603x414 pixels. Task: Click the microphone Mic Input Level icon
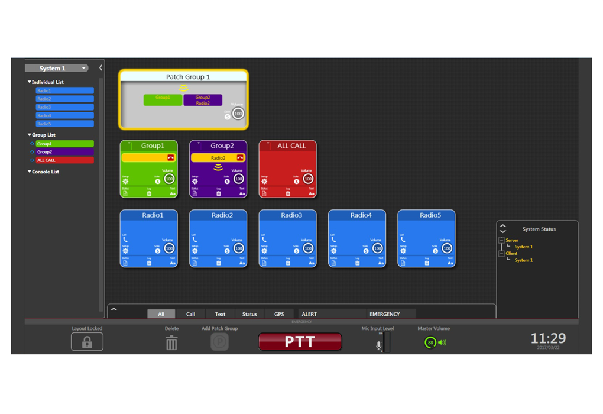tap(379, 345)
